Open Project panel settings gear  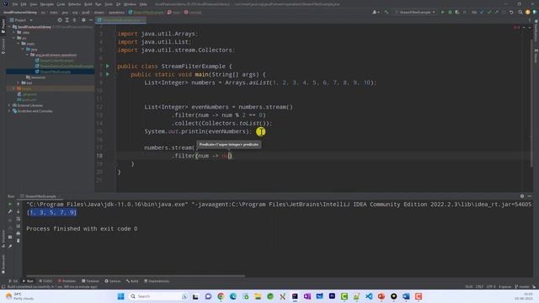click(83, 20)
